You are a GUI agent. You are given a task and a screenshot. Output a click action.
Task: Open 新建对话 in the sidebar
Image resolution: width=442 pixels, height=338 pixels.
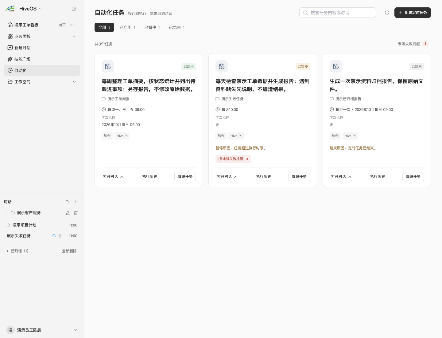click(x=42, y=48)
